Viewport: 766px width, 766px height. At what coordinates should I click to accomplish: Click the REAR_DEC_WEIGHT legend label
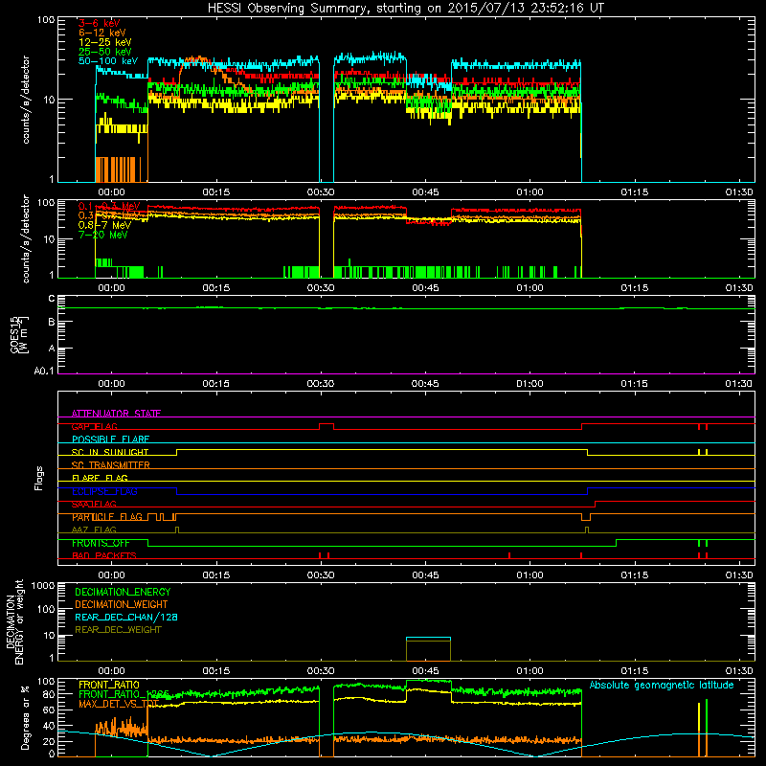[x=118, y=630]
